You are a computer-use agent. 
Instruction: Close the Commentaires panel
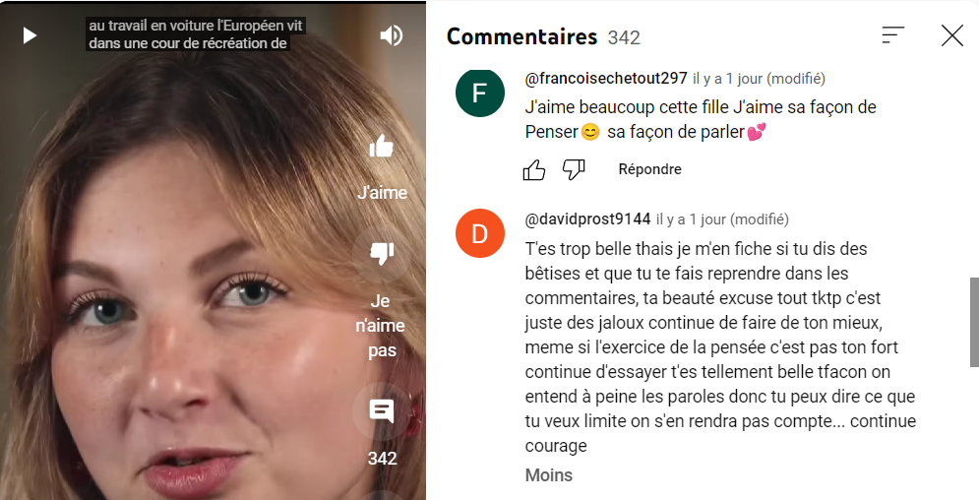point(952,35)
